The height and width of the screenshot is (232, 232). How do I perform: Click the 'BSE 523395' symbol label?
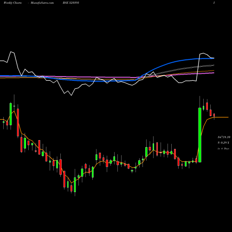click(x=71, y=3)
